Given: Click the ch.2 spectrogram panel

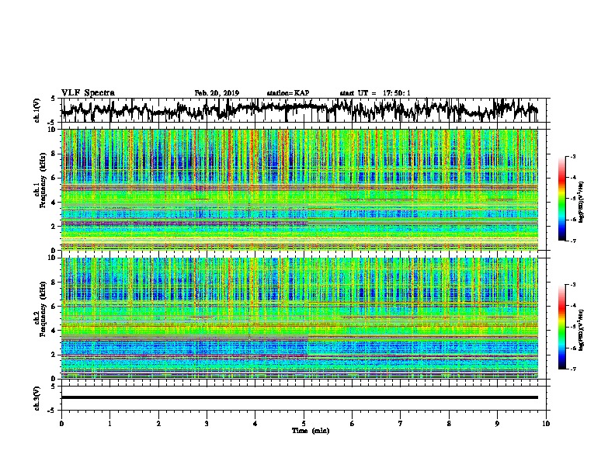Looking at the screenshot, I should point(300,318).
